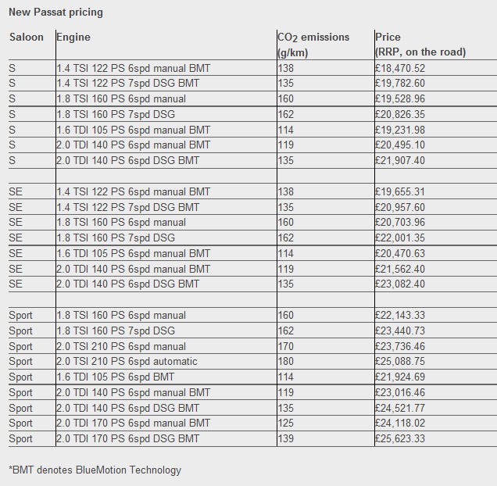Select S 1.6 TDI 105 PS 6spd manual BMT engine
Screen dimensions: 497x486
(x=133, y=130)
